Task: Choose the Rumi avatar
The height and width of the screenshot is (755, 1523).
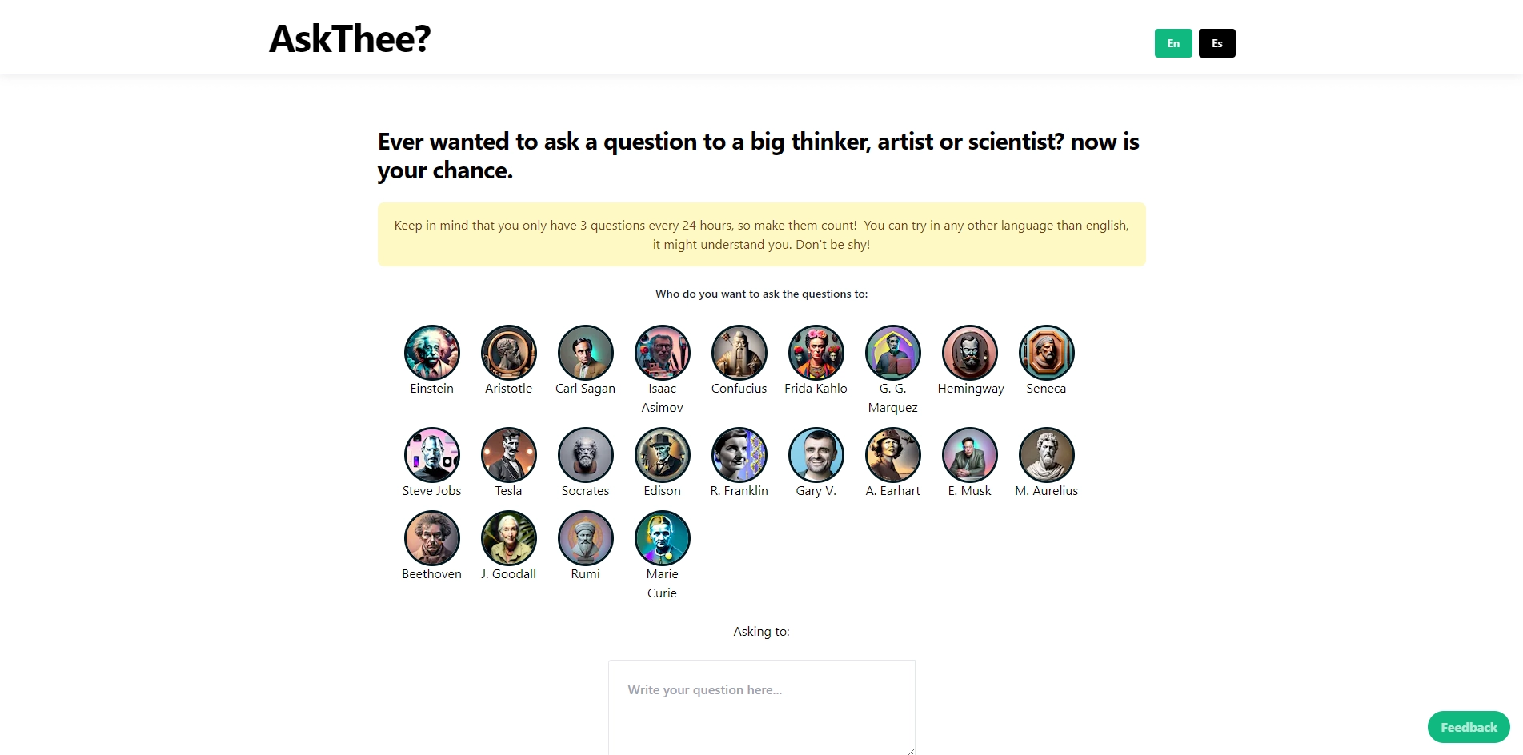Action: pos(586,538)
